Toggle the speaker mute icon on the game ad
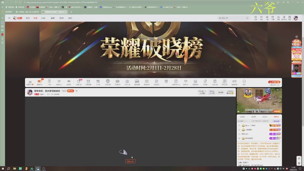304x171 pixels. point(239,111)
